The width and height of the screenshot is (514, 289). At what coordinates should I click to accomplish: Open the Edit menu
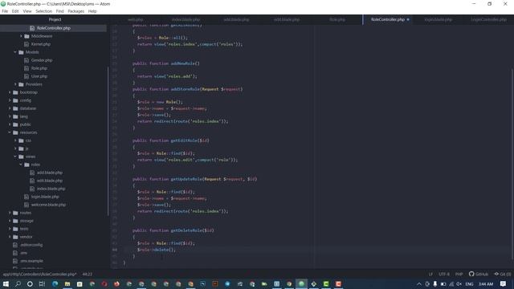tap(15, 11)
